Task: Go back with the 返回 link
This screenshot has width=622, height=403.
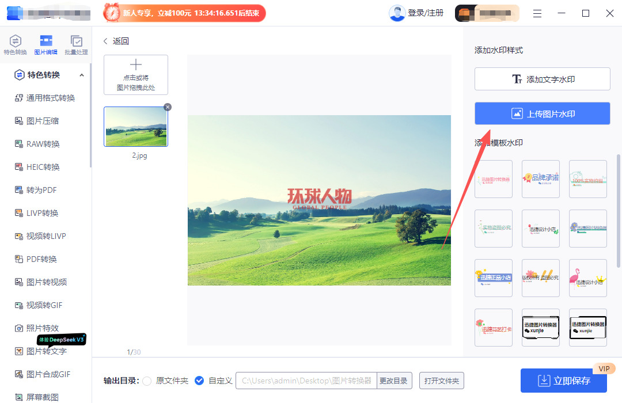Action: 116,41
